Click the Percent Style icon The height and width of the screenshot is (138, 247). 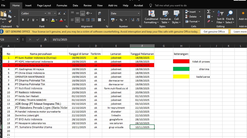[x=121, y=20]
